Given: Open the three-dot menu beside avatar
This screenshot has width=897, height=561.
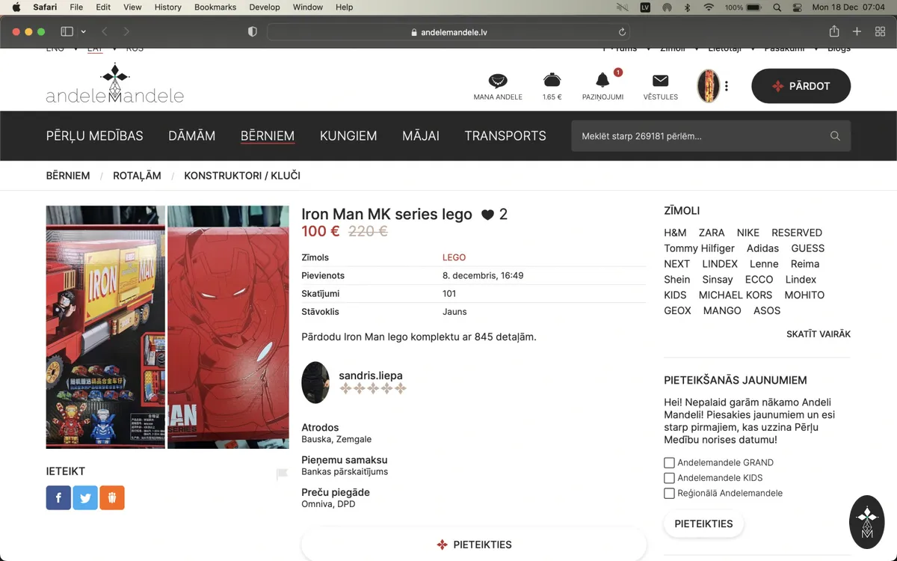Looking at the screenshot, I should tap(727, 86).
